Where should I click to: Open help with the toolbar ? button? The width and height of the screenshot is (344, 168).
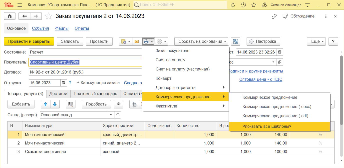[333, 41]
